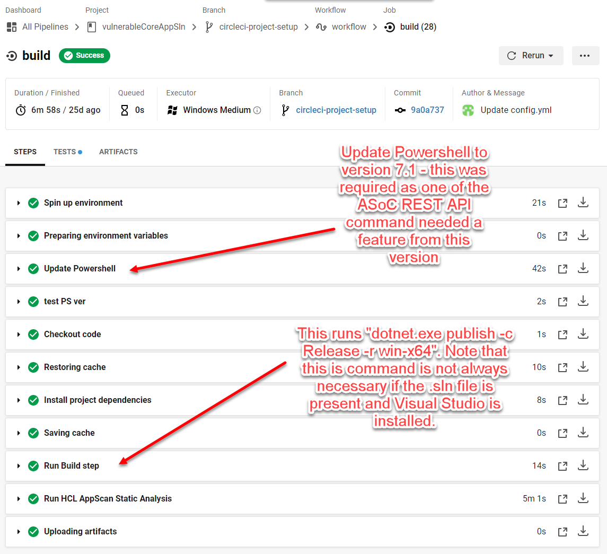
Task: Click the '2s' duration of test PS ver
Action: tap(541, 301)
